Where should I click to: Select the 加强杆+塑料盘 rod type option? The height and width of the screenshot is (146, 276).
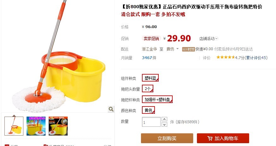point(157,99)
